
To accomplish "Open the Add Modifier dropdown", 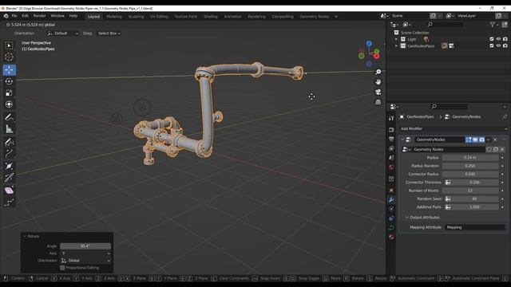I will 454,129.
